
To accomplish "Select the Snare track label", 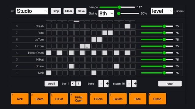I will point(40,66).
